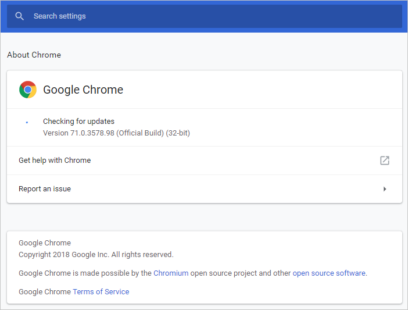Click the Google Chrome name in footer card
This screenshot has height=310, width=408.
45,243
